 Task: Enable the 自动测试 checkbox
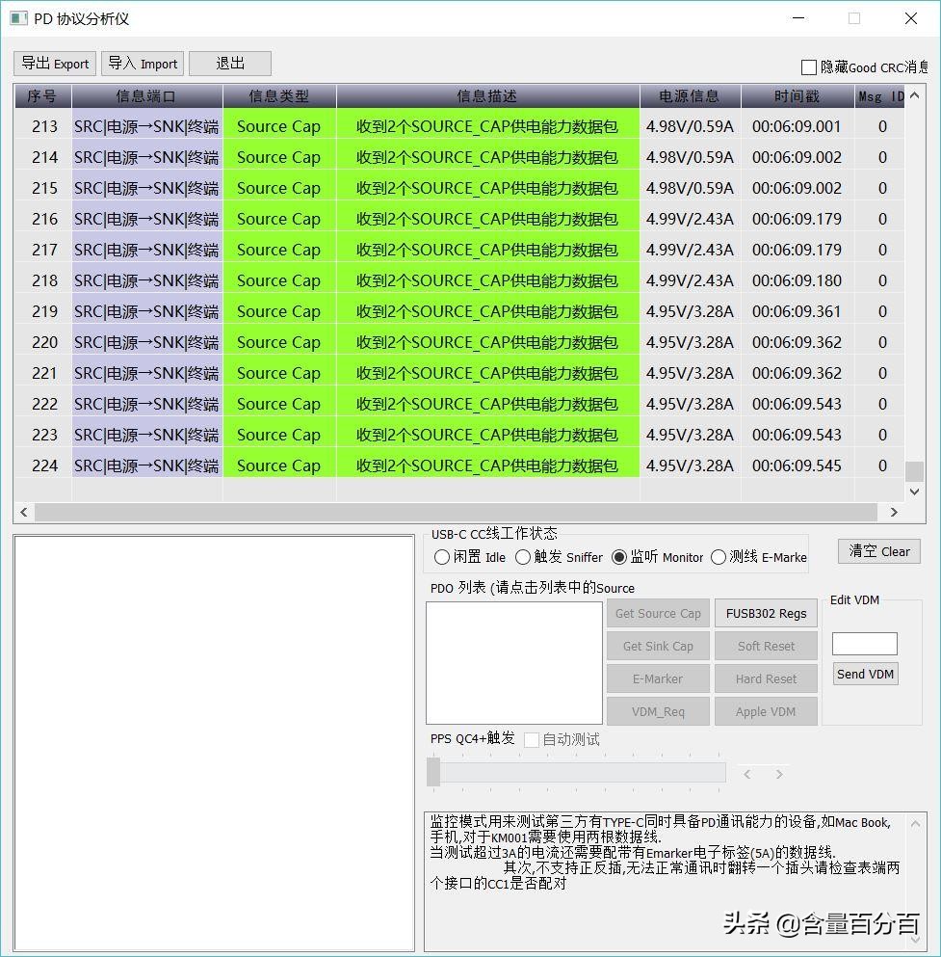(x=531, y=740)
